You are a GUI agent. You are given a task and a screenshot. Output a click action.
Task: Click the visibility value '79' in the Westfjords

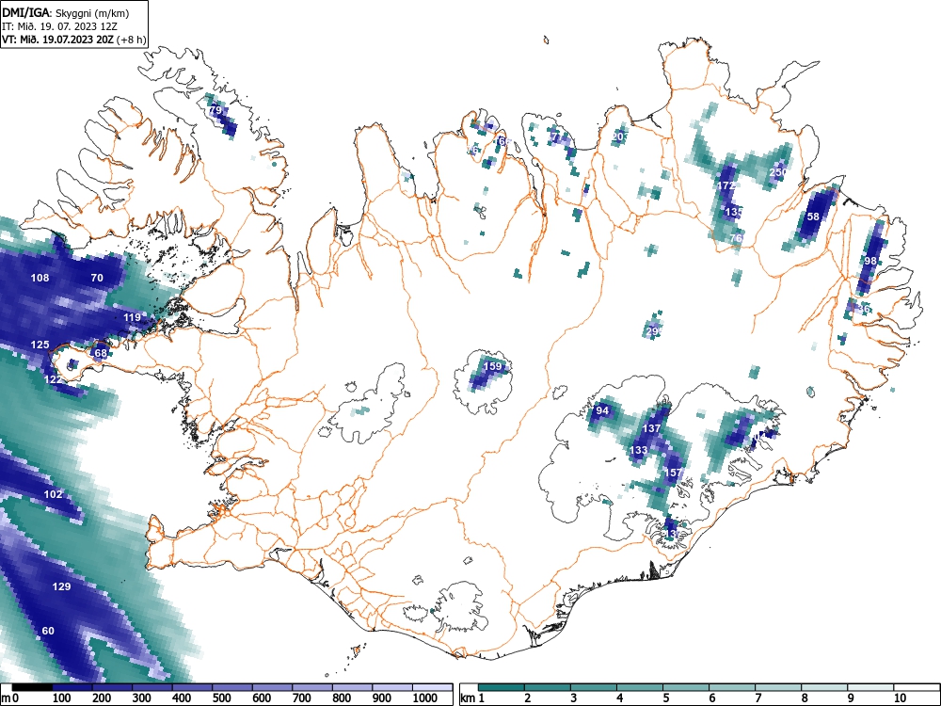pos(215,110)
